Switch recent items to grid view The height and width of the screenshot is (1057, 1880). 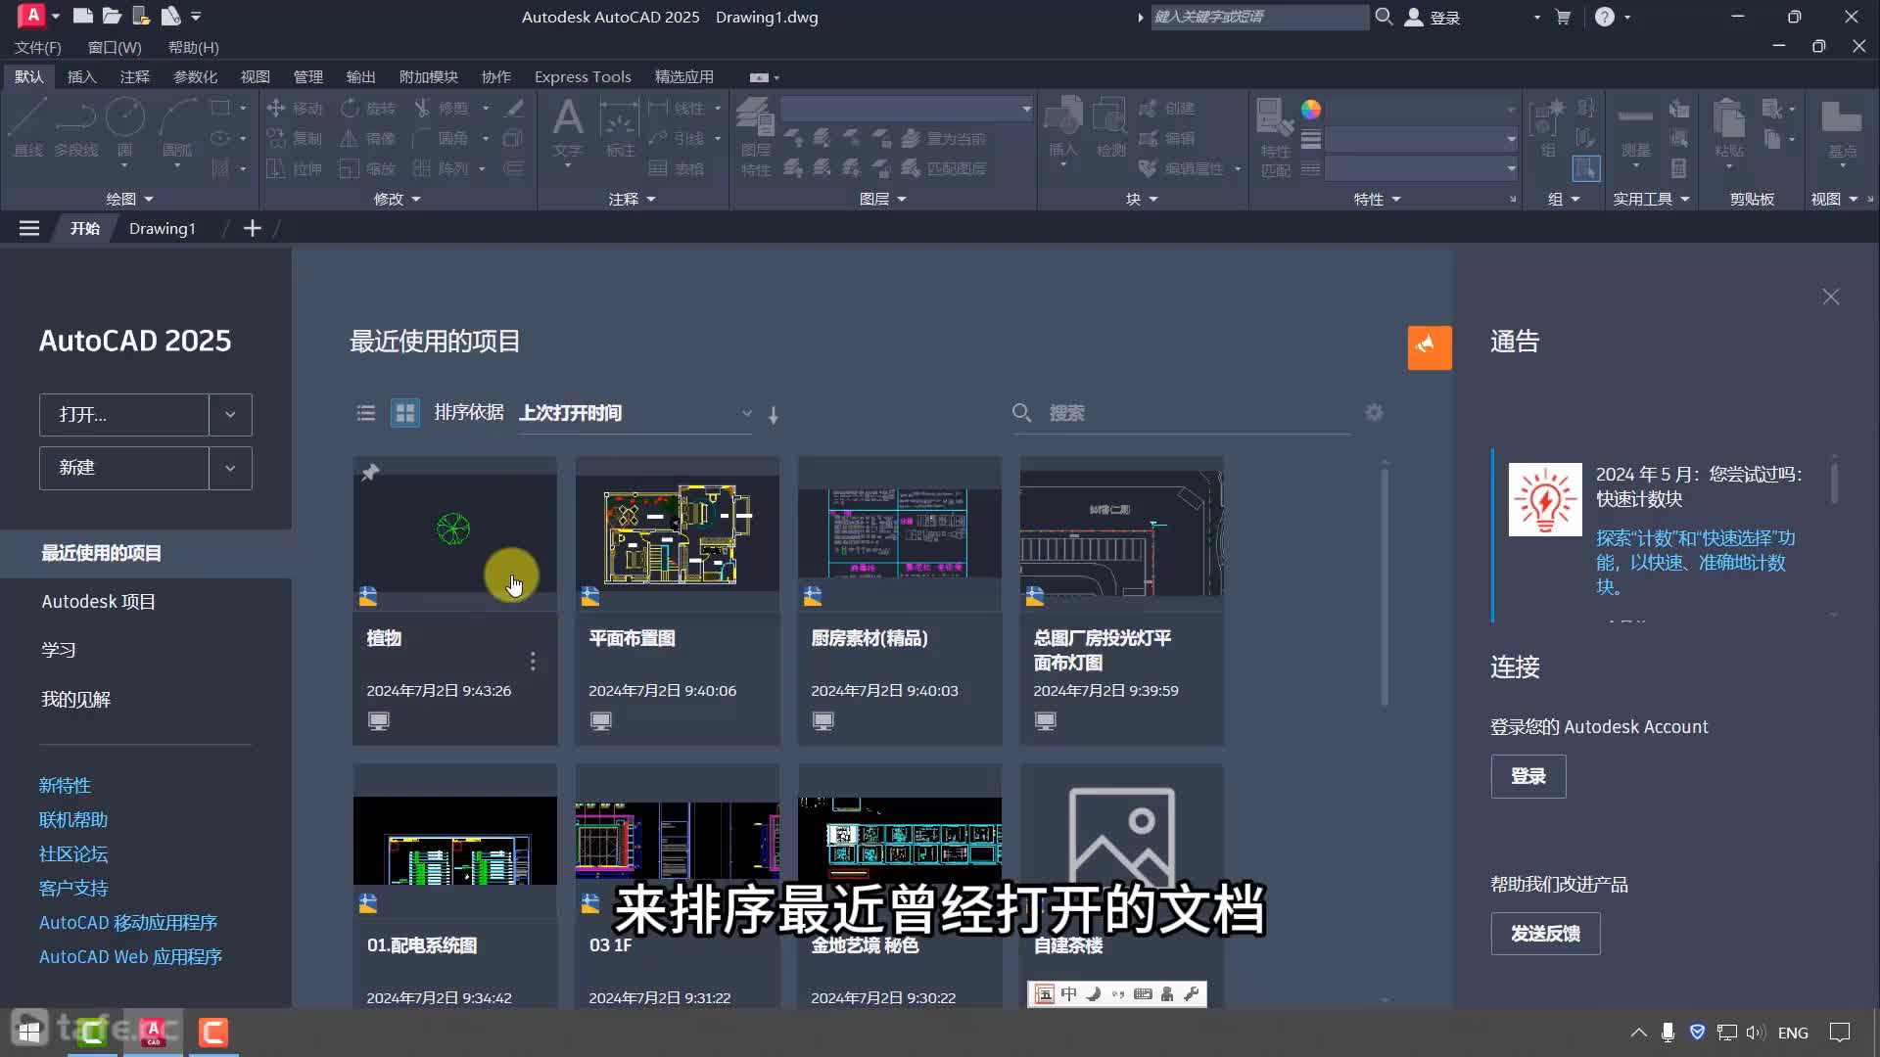404,413
